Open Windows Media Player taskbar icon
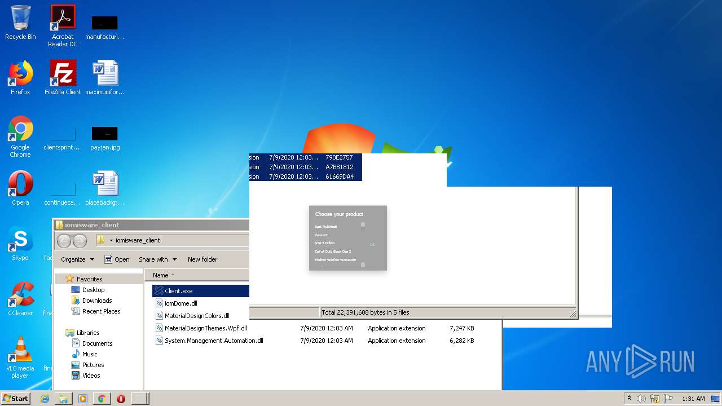Screen dimensions: 722x406 pyautogui.click(x=83, y=399)
